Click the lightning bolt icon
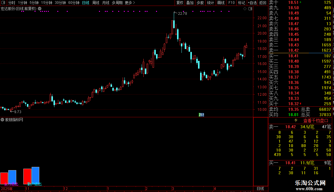Viewport: 334px width, 192px height. (296, 121)
